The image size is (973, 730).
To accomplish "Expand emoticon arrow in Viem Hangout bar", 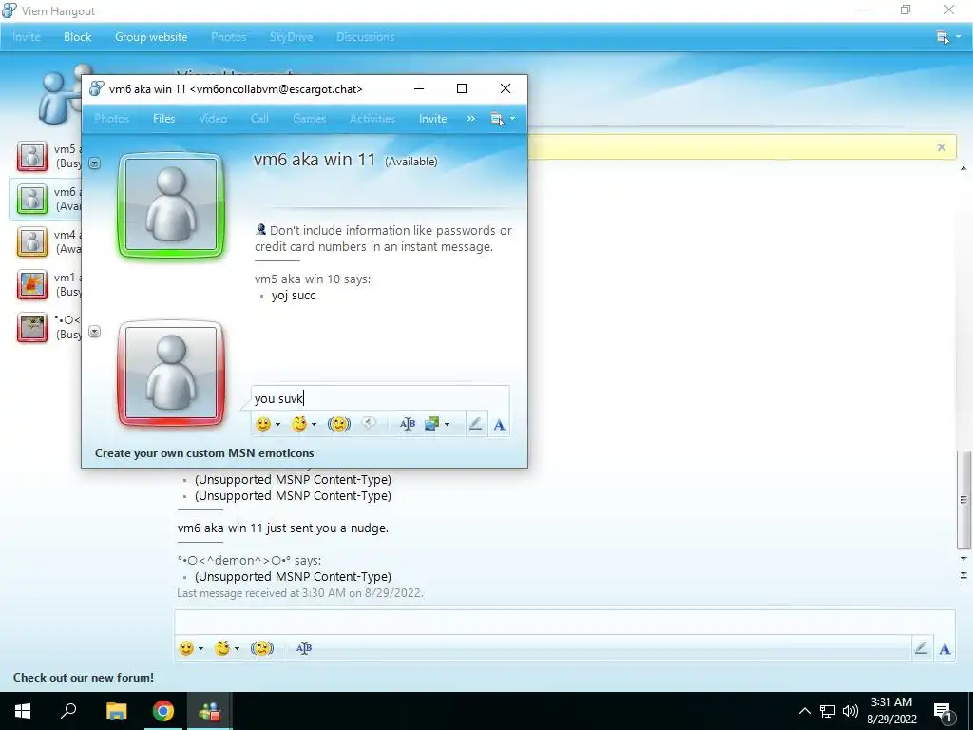I will tap(200, 648).
